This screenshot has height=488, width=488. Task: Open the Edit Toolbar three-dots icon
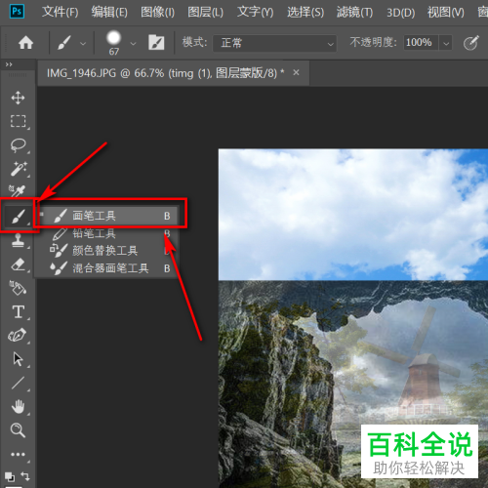pyautogui.click(x=18, y=454)
